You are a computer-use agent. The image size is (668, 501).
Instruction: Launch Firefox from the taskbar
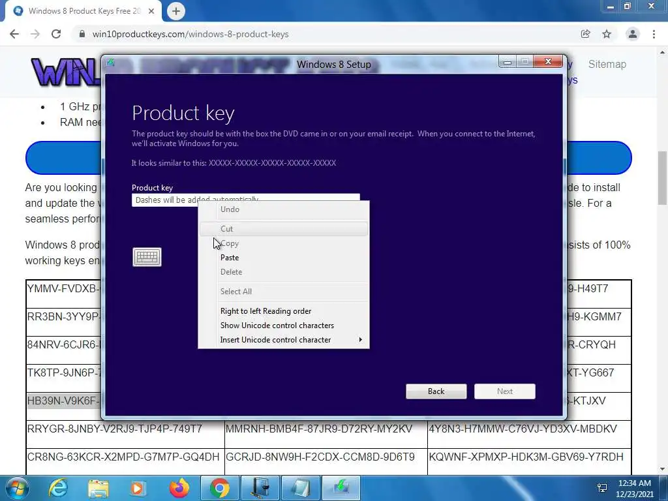[x=179, y=488]
